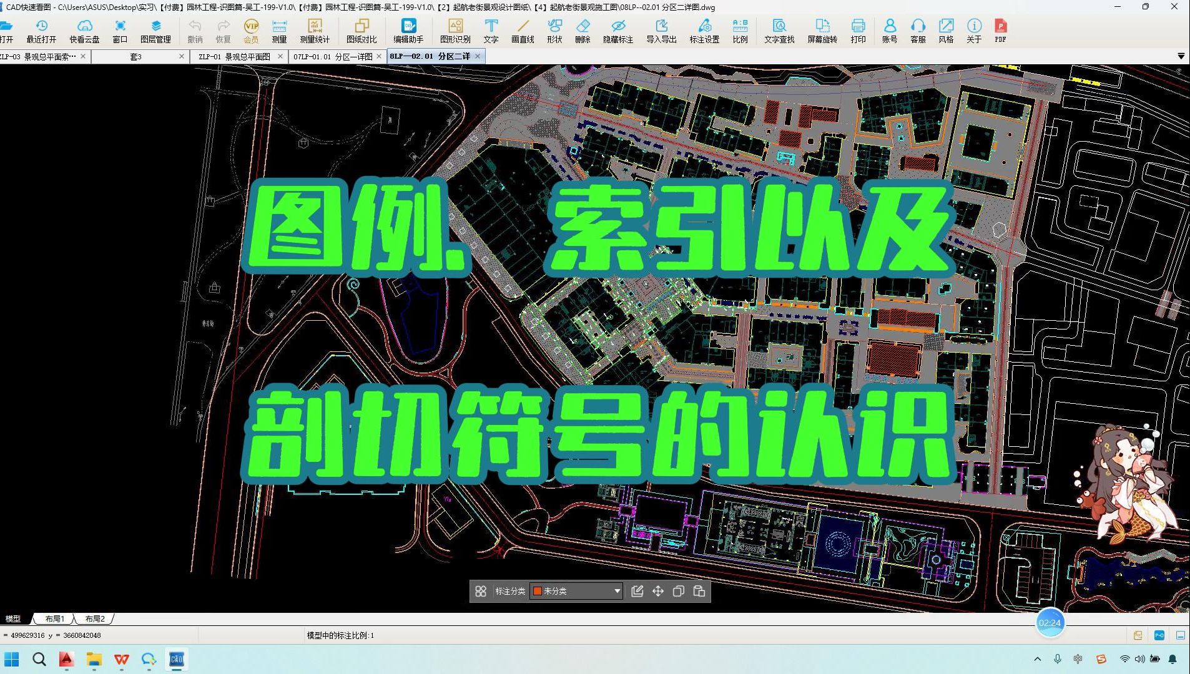Image resolution: width=1190 pixels, height=674 pixels.
Task: Open the VIP 会员 membership page
Action: pyautogui.click(x=250, y=30)
